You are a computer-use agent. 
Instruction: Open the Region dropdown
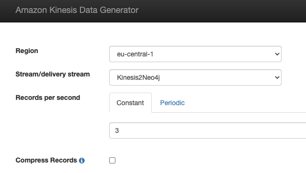[195, 54]
